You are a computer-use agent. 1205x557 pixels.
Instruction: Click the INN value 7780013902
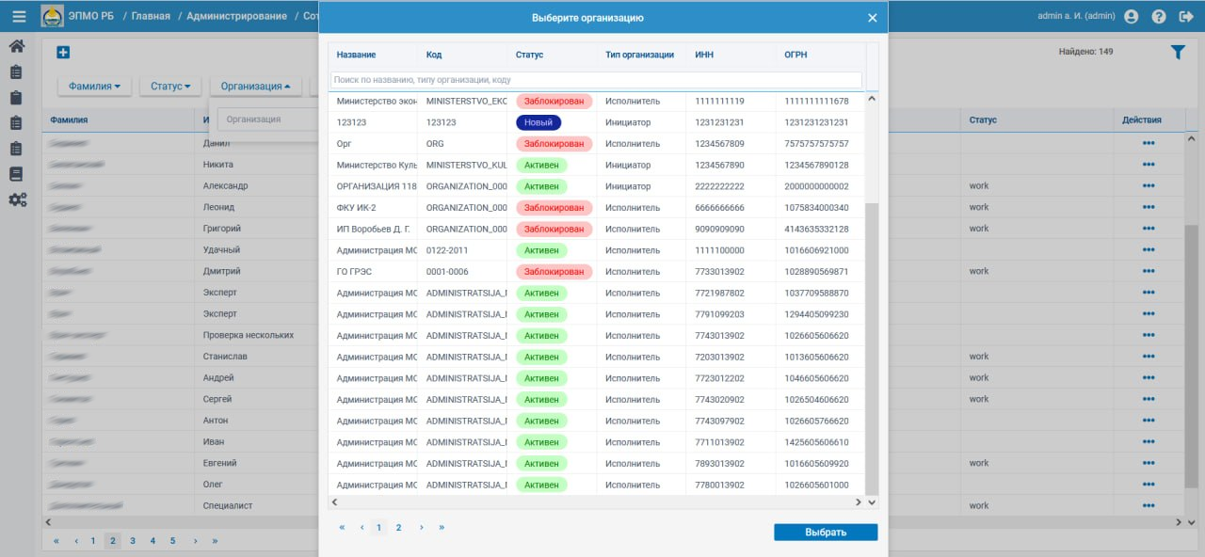click(x=719, y=485)
